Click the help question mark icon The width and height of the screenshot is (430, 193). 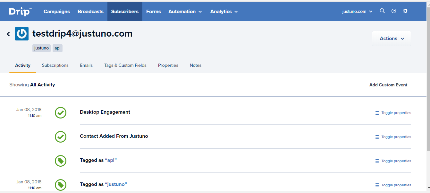[394, 11]
